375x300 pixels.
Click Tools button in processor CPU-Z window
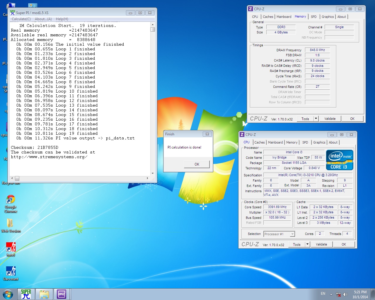tap(297, 244)
